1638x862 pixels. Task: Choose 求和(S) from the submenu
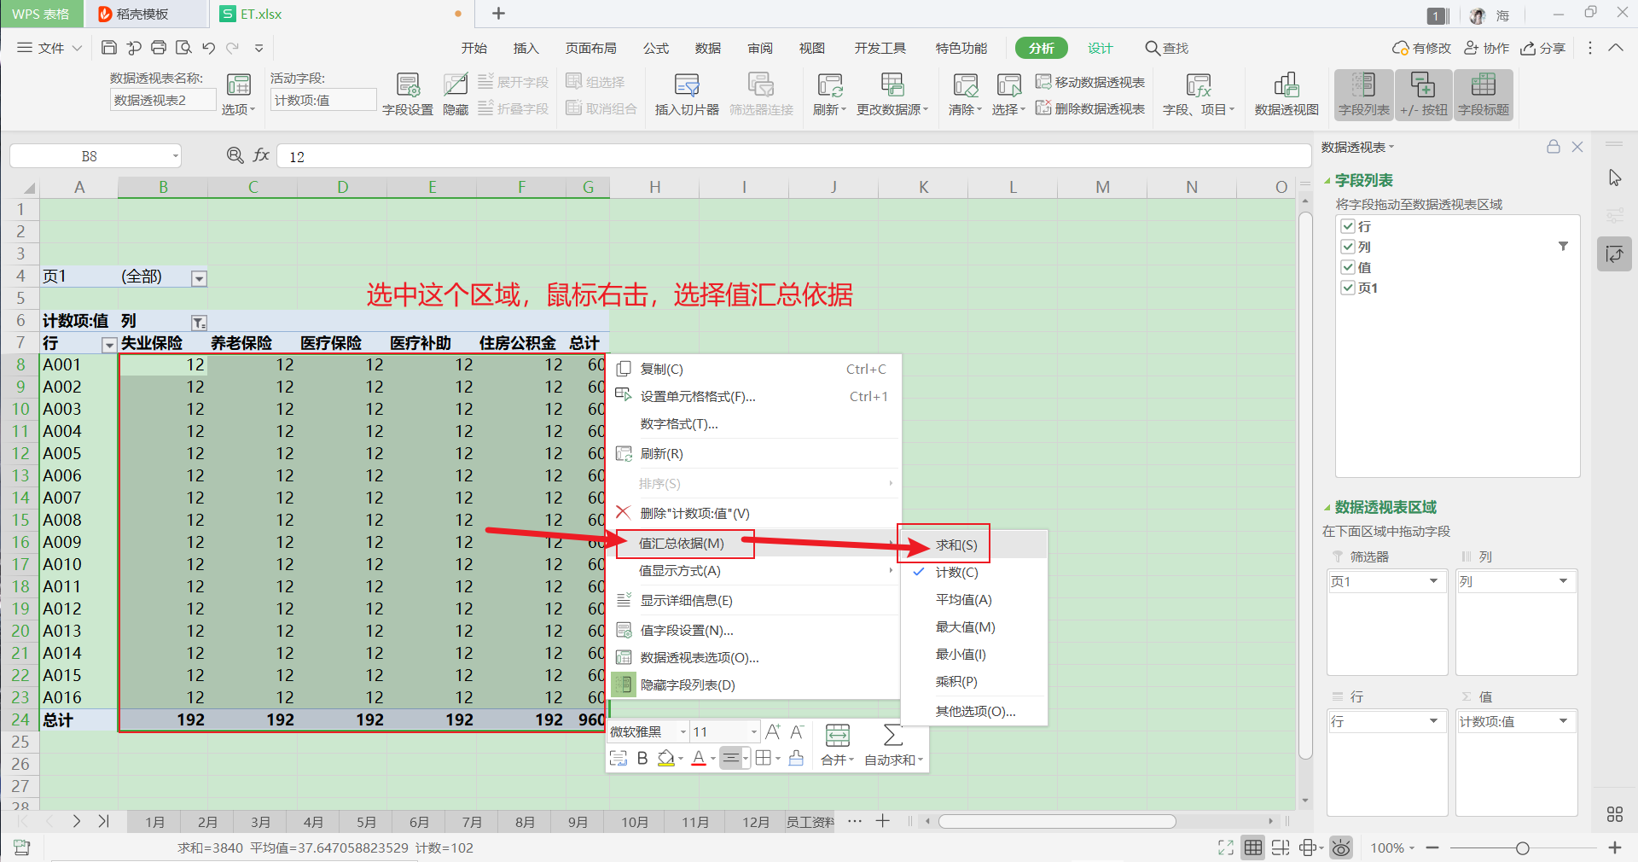click(973, 545)
